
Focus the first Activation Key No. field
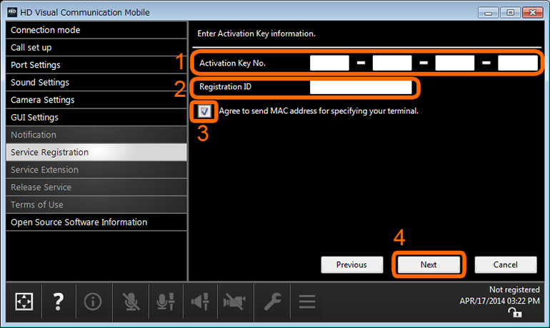(329, 63)
